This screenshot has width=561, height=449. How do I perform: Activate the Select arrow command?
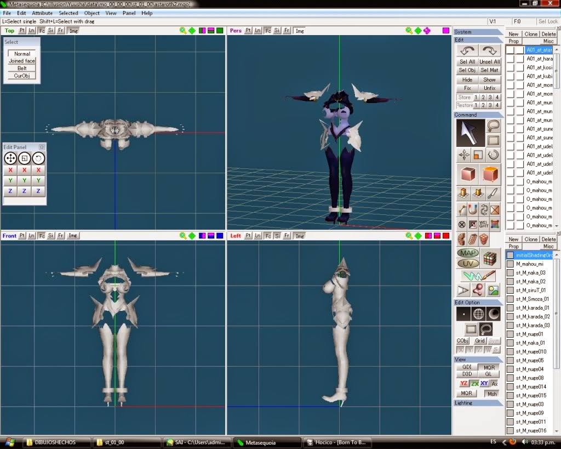[x=470, y=133]
